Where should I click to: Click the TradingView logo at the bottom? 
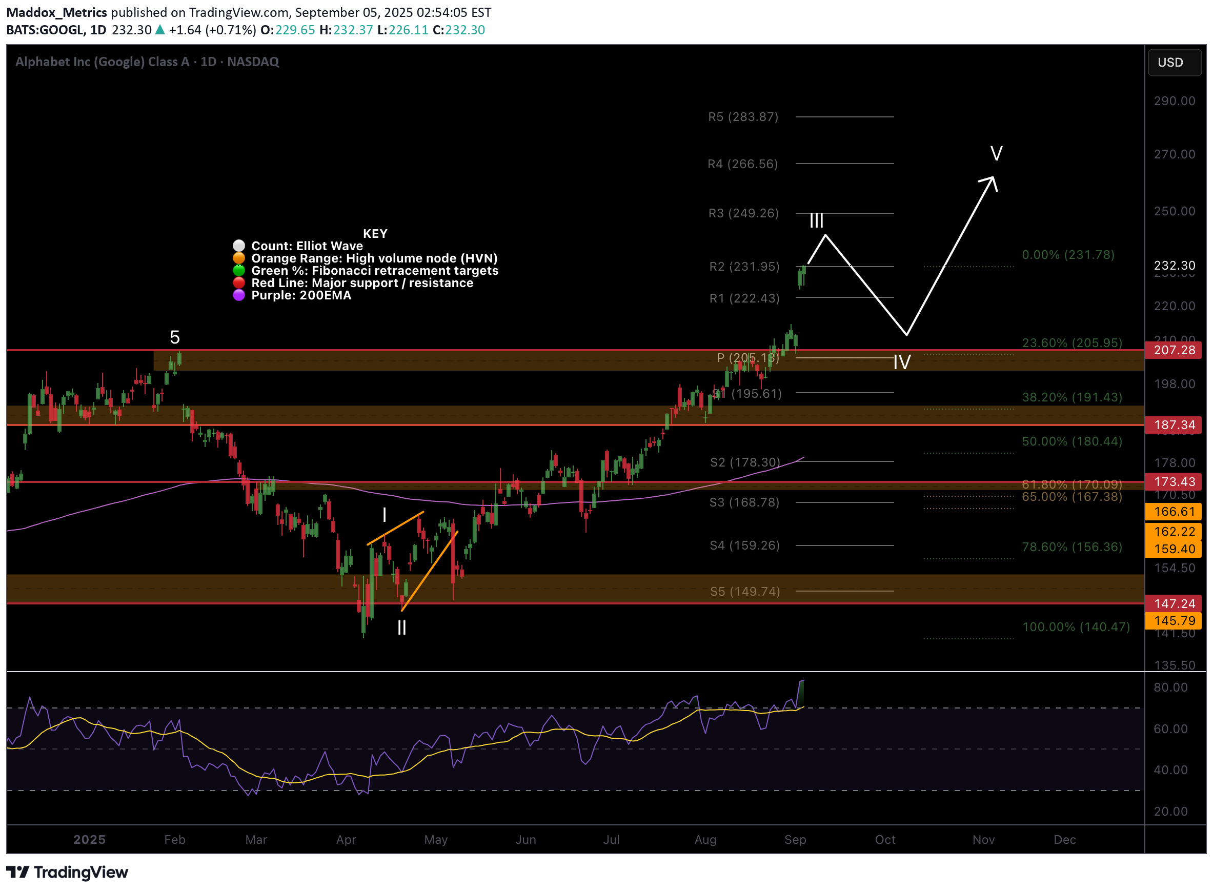click(67, 872)
